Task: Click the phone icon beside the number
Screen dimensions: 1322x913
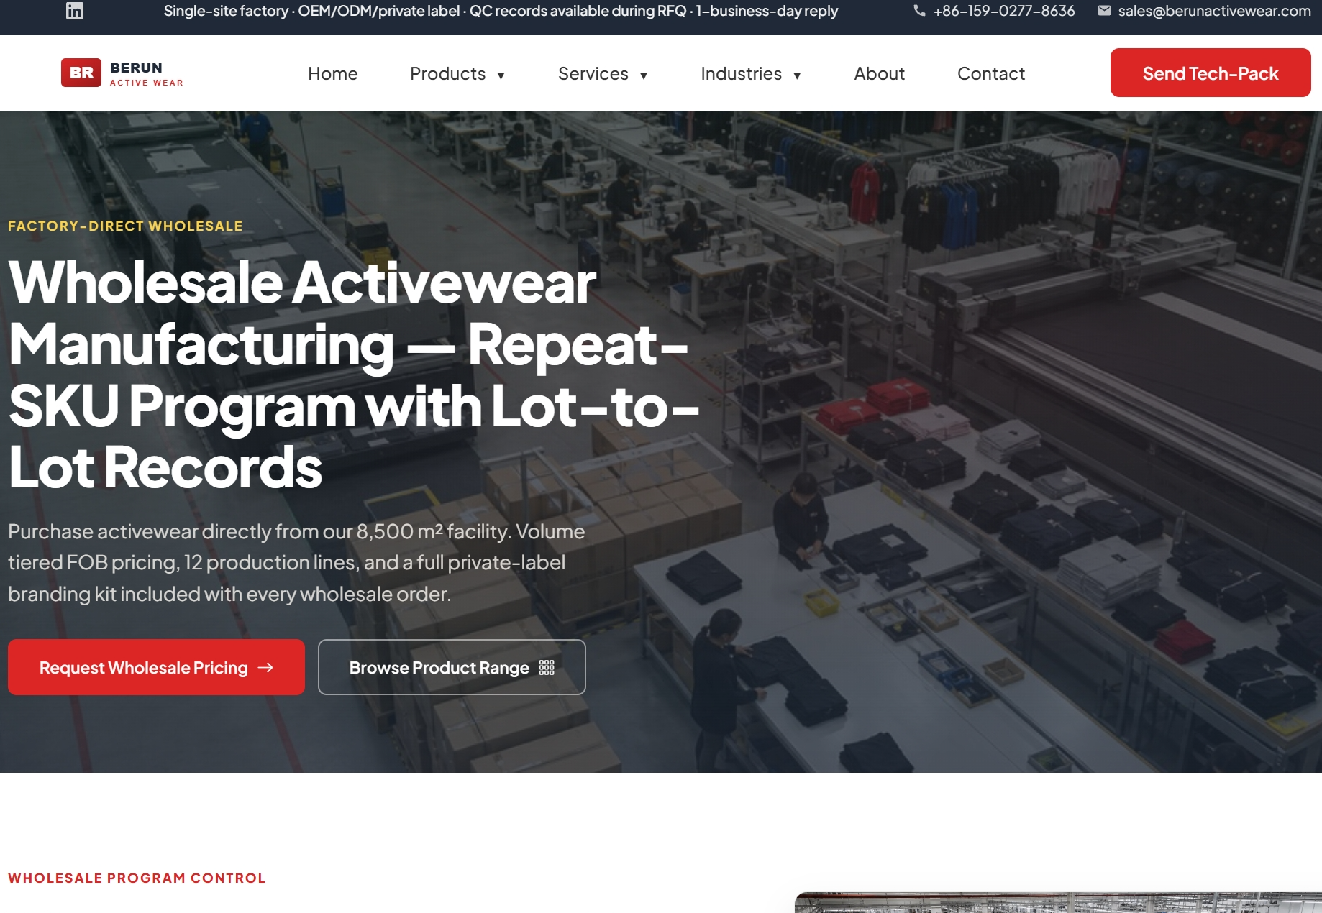Action: (919, 11)
